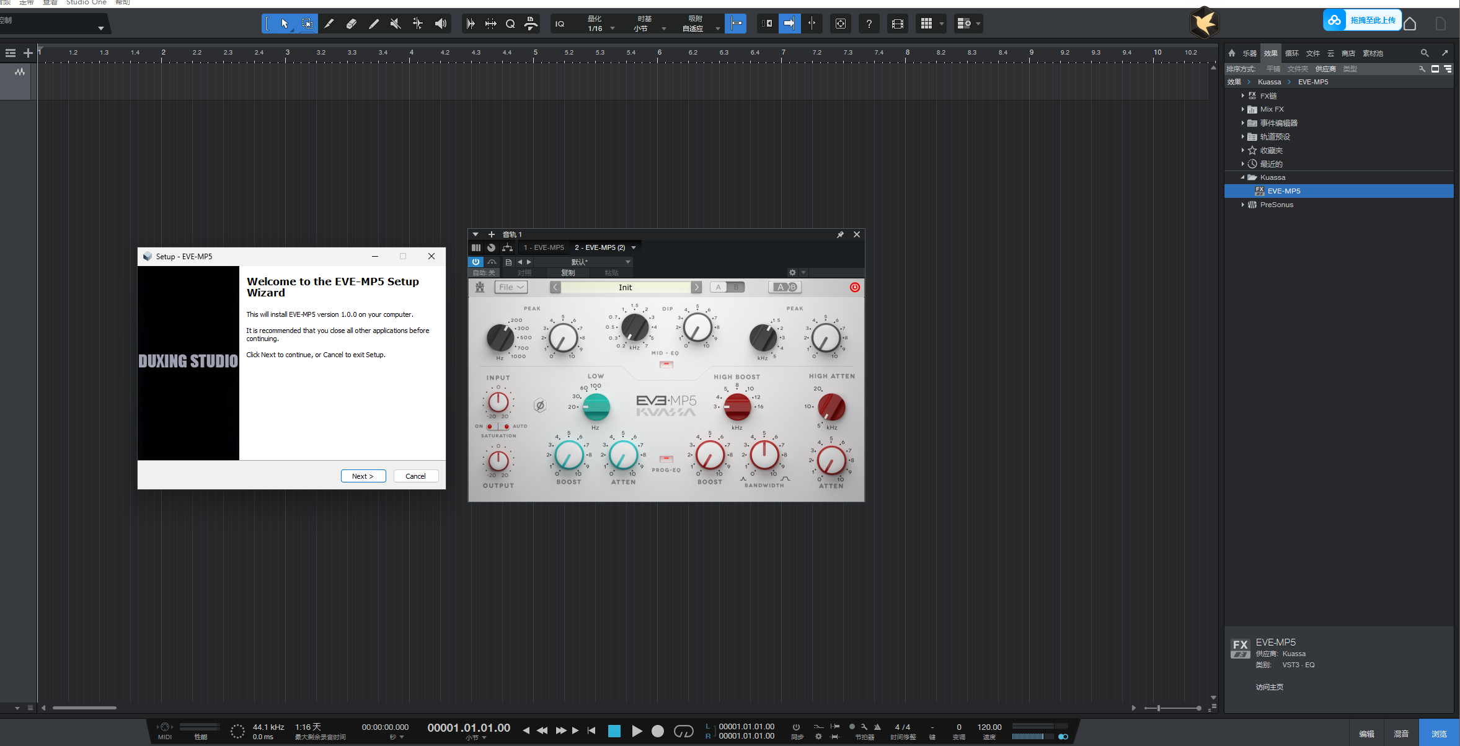Click the A to B copy button
Image resolution: width=1460 pixels, height=746 pixels.
click(785, 287)
